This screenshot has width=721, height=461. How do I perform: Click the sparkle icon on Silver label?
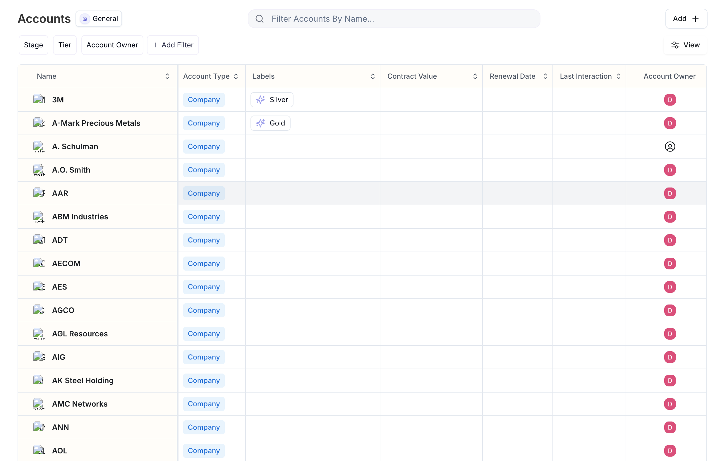pos(260,100)
